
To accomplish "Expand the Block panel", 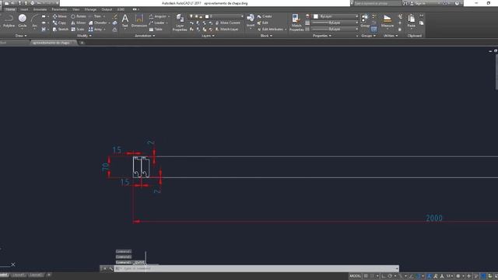I will pyautogui.click(x=266, y=36).
